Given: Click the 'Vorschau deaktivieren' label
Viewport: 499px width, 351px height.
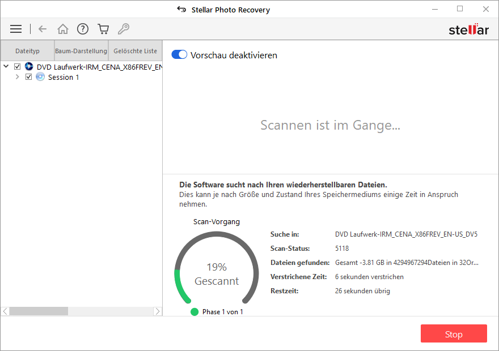Looking at the screenshot, I should pos(234,55).
